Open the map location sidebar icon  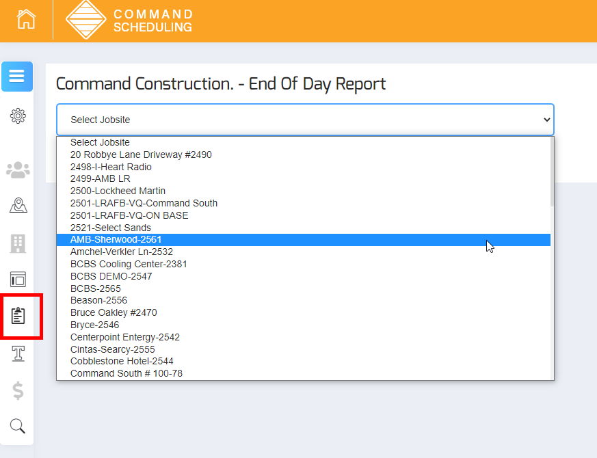18,205
